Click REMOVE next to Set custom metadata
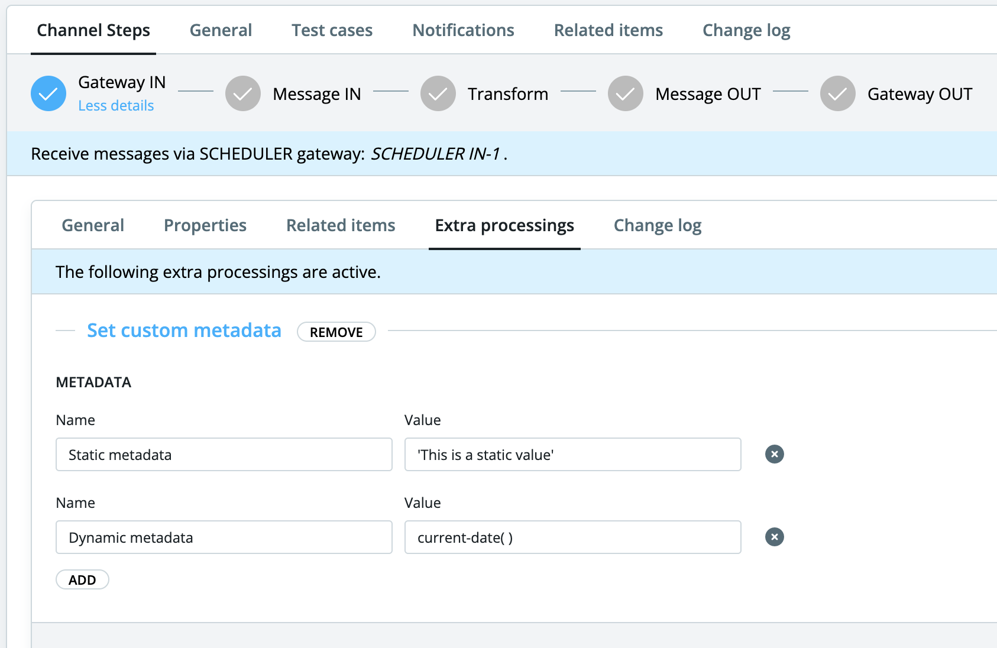 336,332
